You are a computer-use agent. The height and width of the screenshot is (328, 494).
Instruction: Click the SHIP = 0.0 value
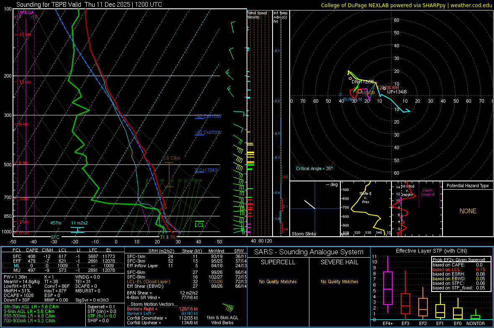tap(98, 320)
